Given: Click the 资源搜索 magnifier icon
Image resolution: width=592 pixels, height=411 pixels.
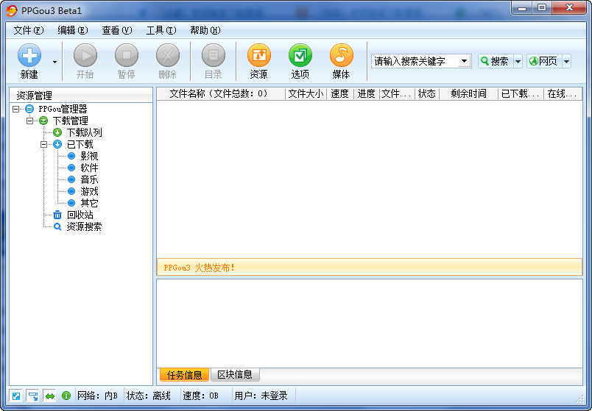Looking at the screenshot, I should click(57, 226).
